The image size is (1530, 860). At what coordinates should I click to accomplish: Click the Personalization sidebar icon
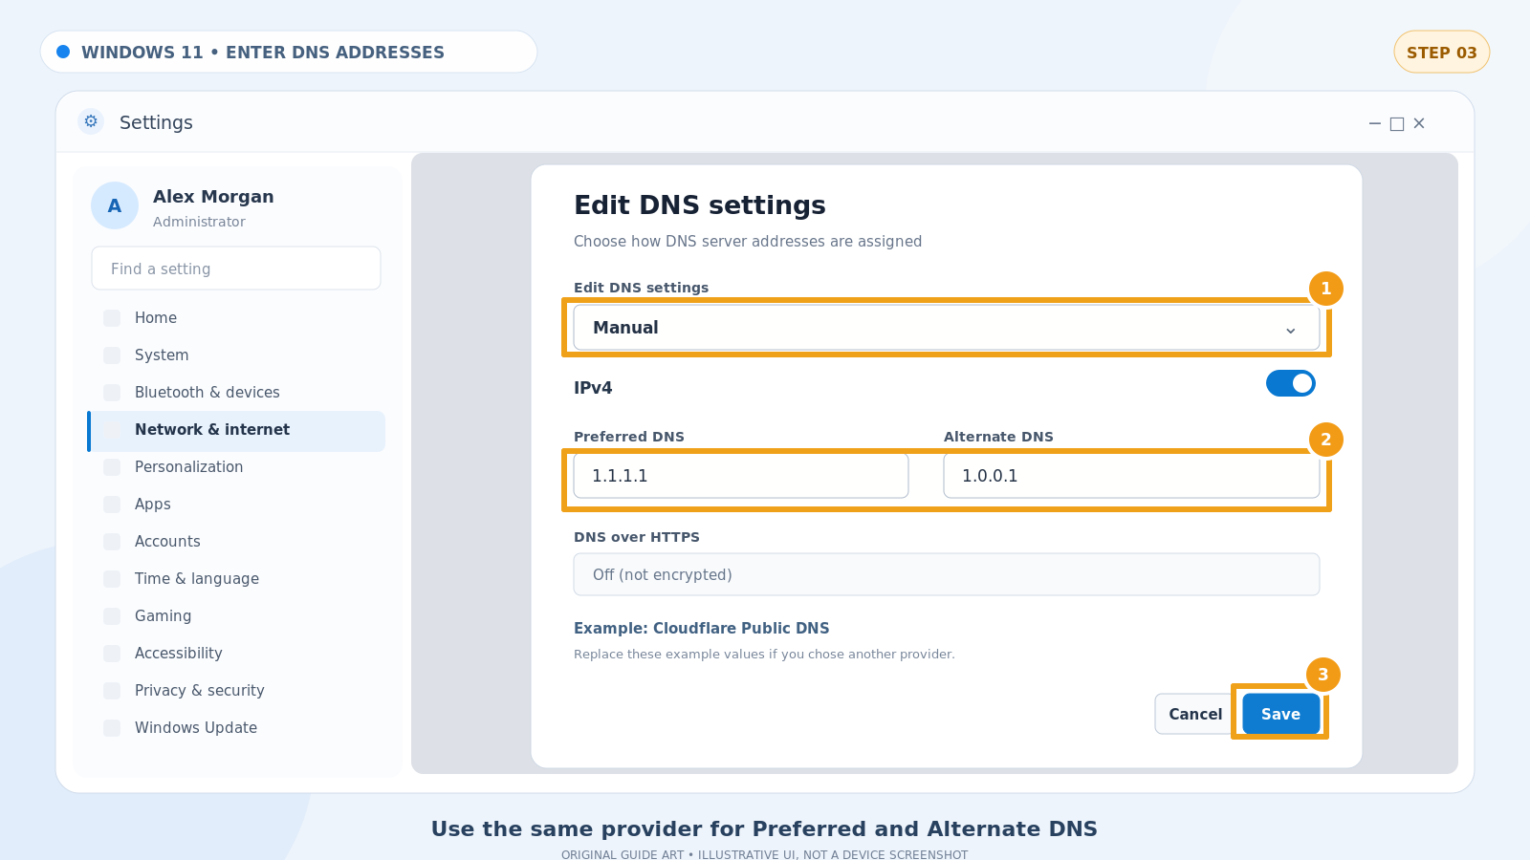[x=112, y=467]
